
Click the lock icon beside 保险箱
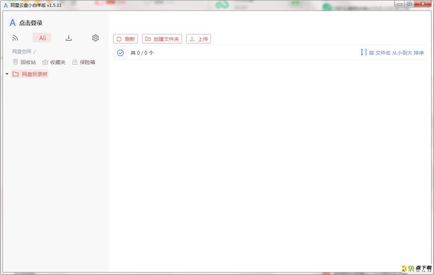(75, 62)
